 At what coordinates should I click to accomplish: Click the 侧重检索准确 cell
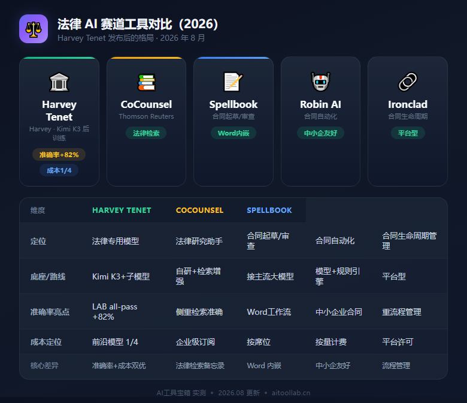199,312
